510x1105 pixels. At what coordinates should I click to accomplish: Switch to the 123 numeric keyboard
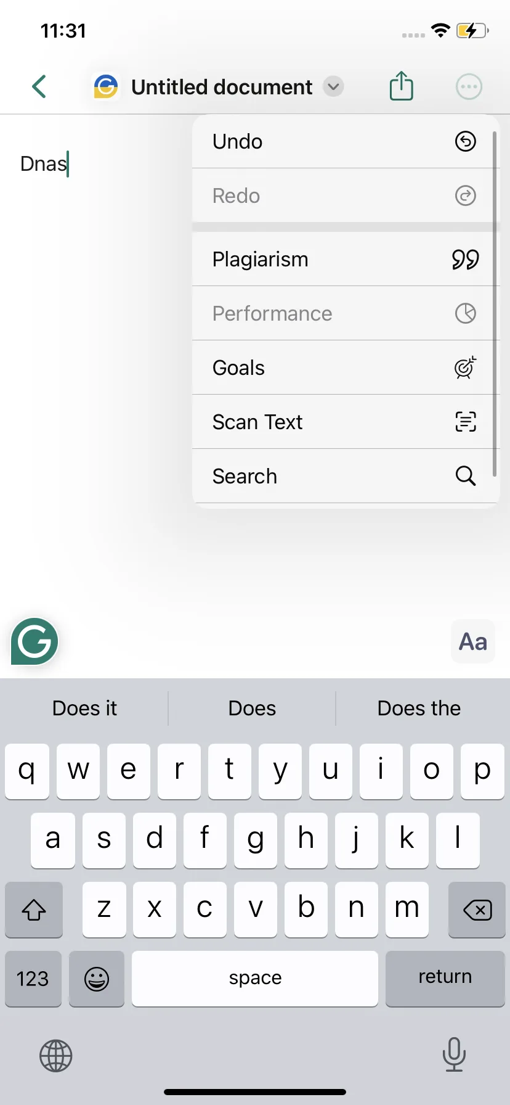pyautogui.click(x=33, y=979)
